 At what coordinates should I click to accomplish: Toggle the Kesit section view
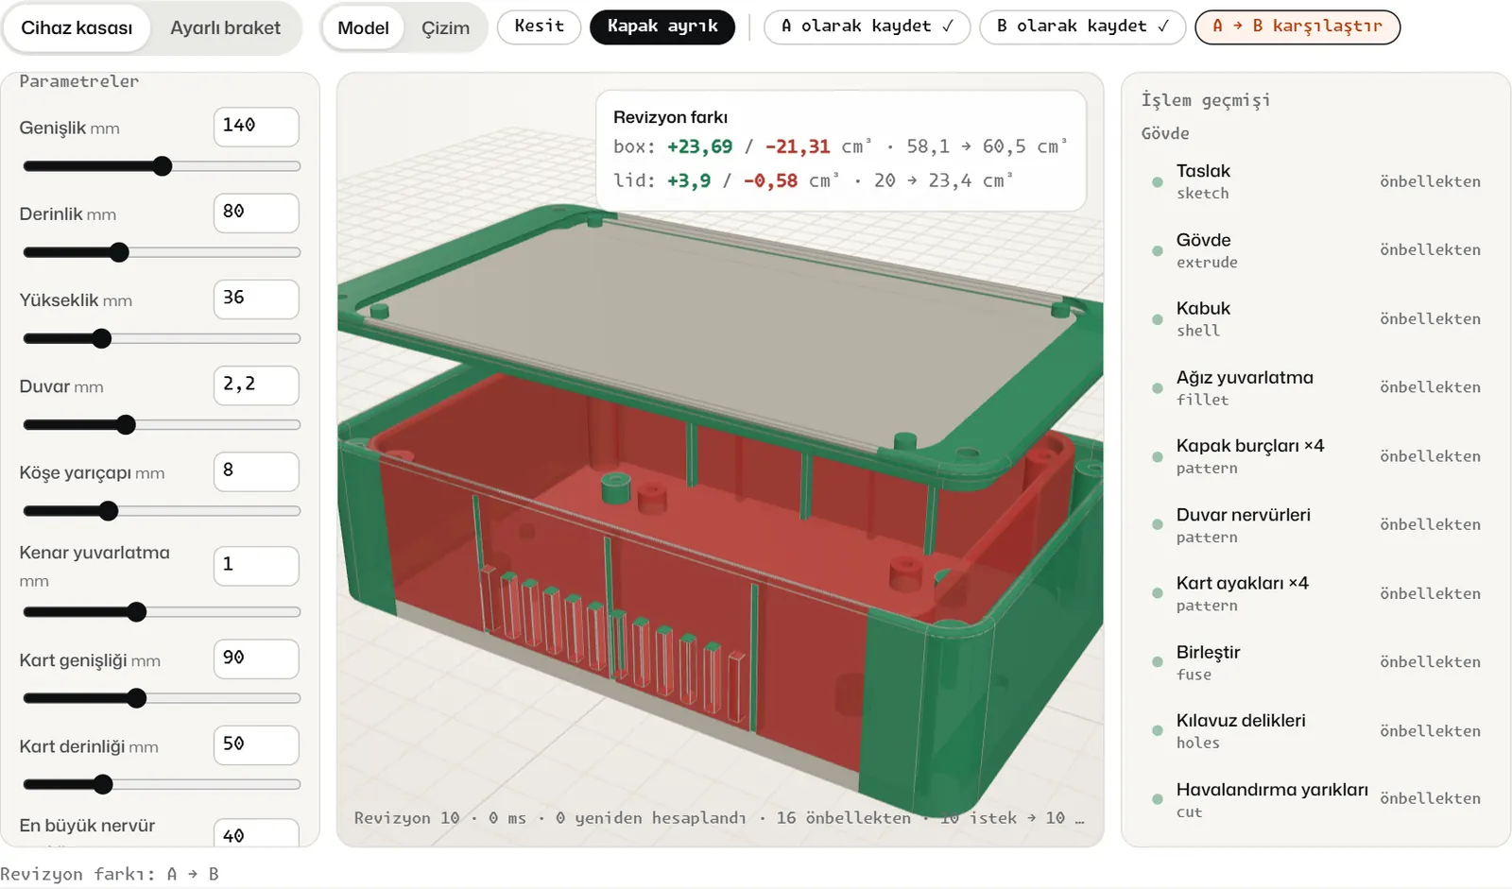539,26
